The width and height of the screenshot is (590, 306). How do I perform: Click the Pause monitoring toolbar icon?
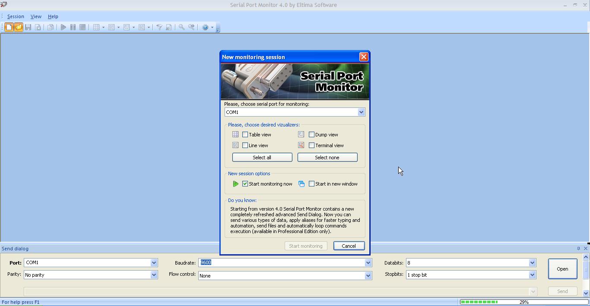[x=73, y=27]
